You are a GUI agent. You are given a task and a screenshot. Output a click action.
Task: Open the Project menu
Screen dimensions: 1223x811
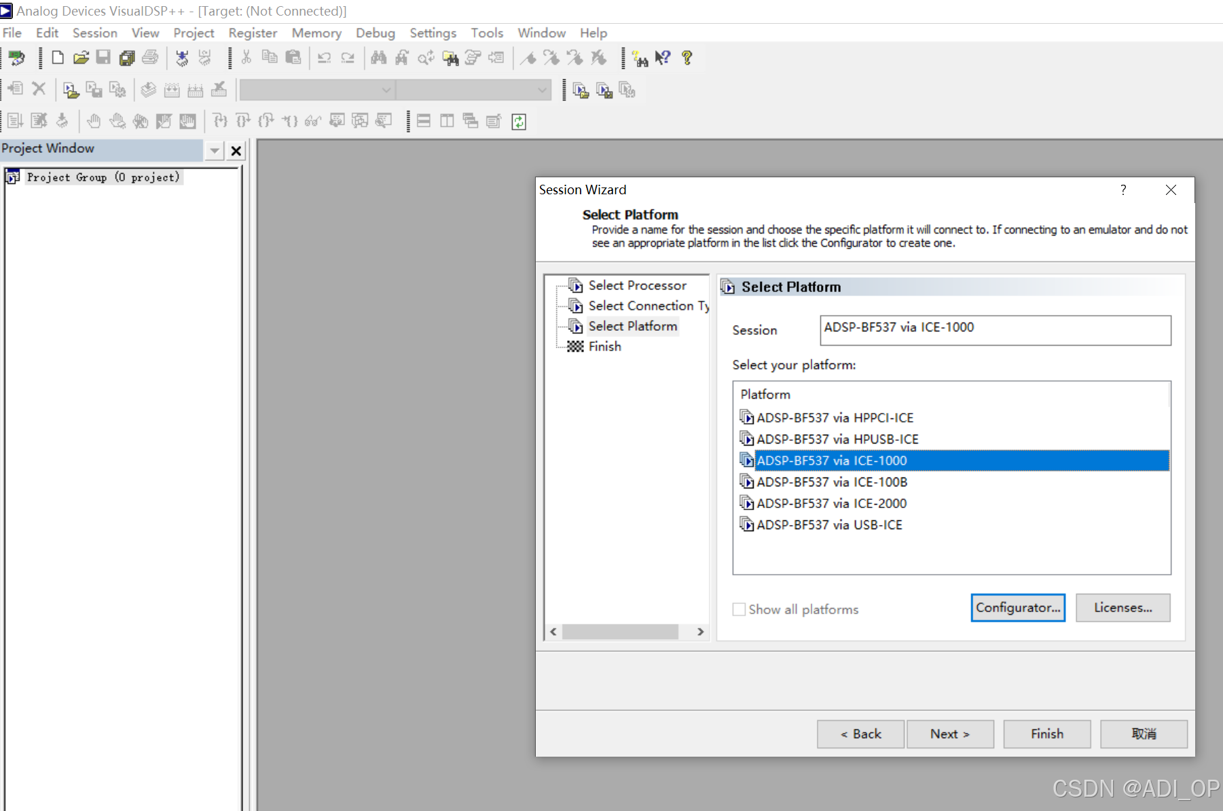[x=194, y=33]
